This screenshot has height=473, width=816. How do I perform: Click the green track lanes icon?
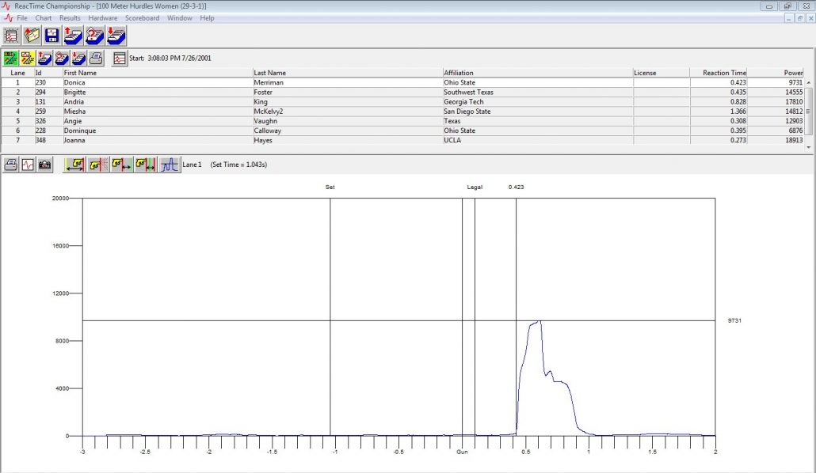click(x=11, y=58)
